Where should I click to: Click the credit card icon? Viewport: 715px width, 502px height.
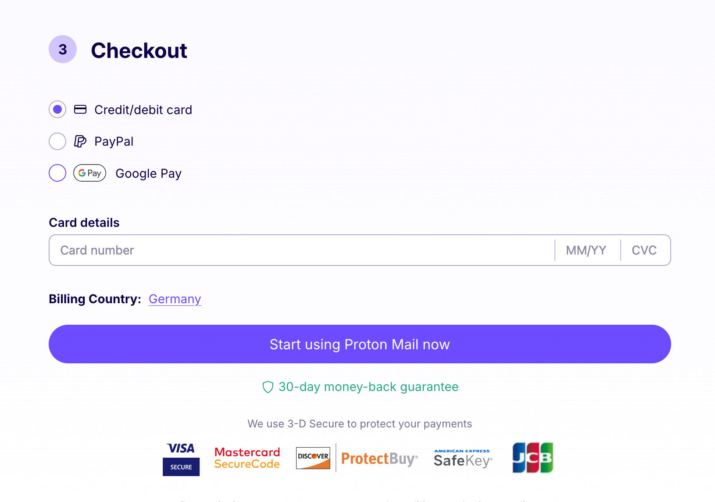pyautogui.click(x=80, y=109)
